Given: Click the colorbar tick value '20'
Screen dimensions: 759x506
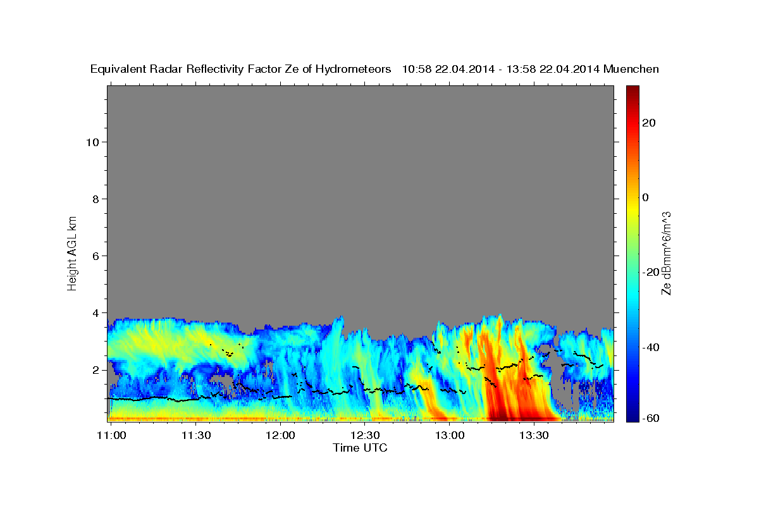Looking at the screenshot, I should click(648, 123).
